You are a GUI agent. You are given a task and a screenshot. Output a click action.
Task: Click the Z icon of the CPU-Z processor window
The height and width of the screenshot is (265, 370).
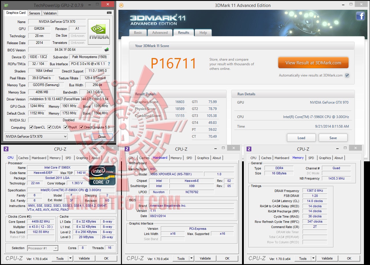pyautogui.click(x=6, y=149)
